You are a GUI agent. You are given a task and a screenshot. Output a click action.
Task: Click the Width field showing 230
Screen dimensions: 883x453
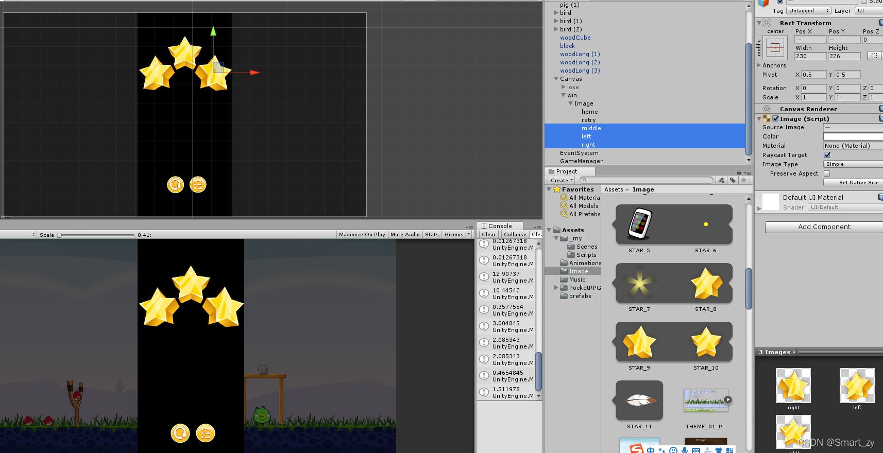810,56
